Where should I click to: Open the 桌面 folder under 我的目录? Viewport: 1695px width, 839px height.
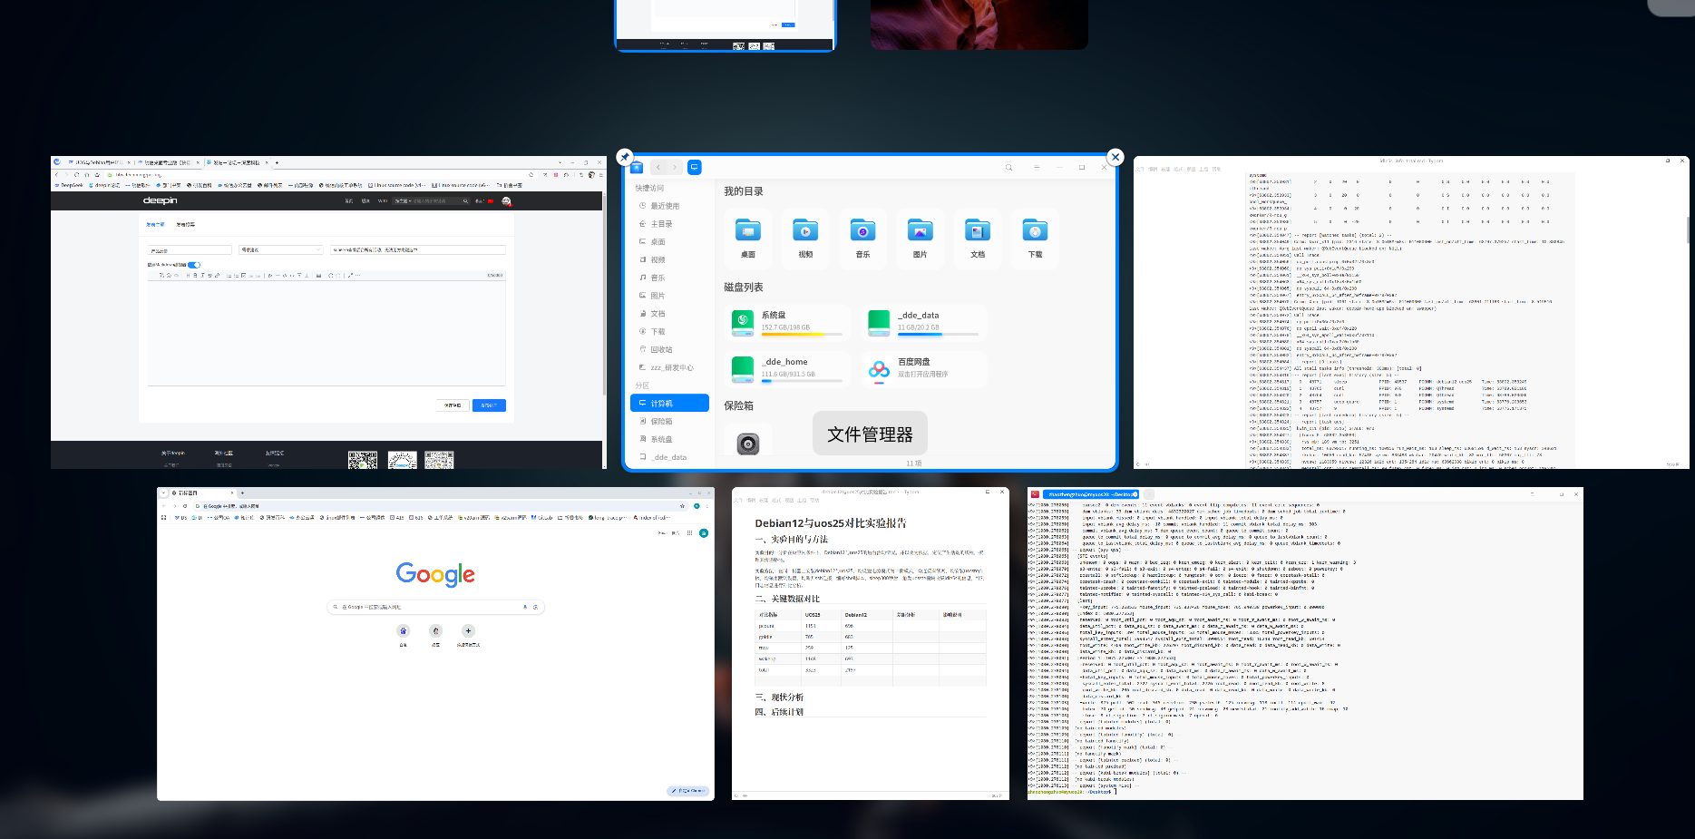(x=748, y=239)
